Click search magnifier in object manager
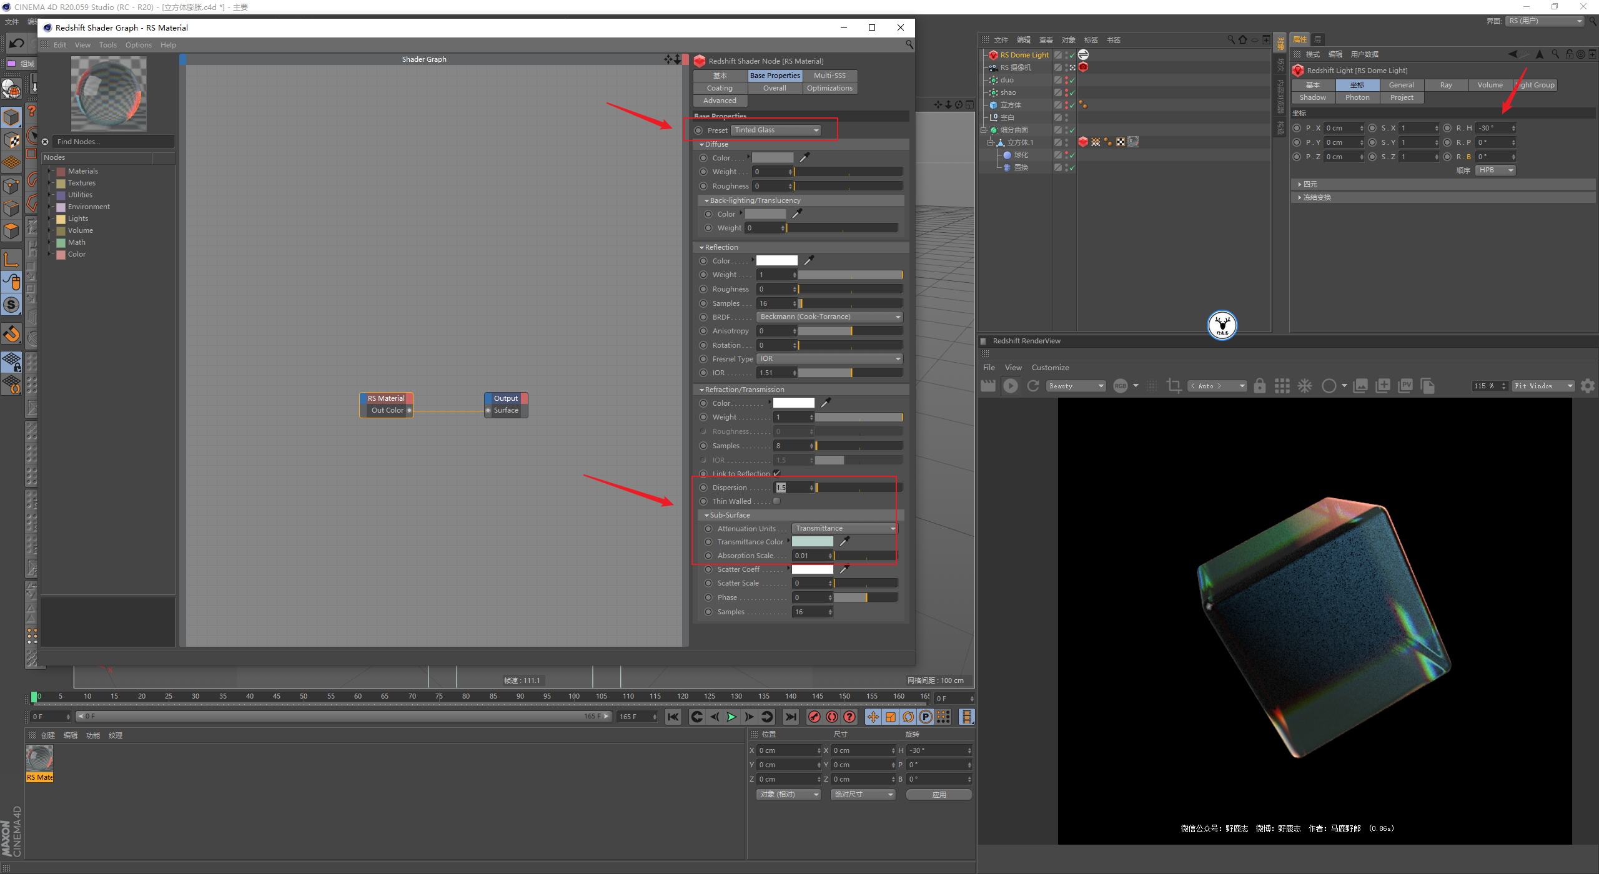Image resolution: width=1599 pixels, height=874 pixels. tap(1231, 39)
